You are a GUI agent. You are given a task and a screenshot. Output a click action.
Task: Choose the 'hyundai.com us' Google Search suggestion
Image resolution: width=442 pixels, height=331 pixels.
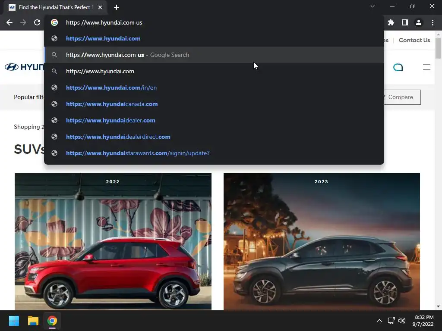tap(214, 55)
